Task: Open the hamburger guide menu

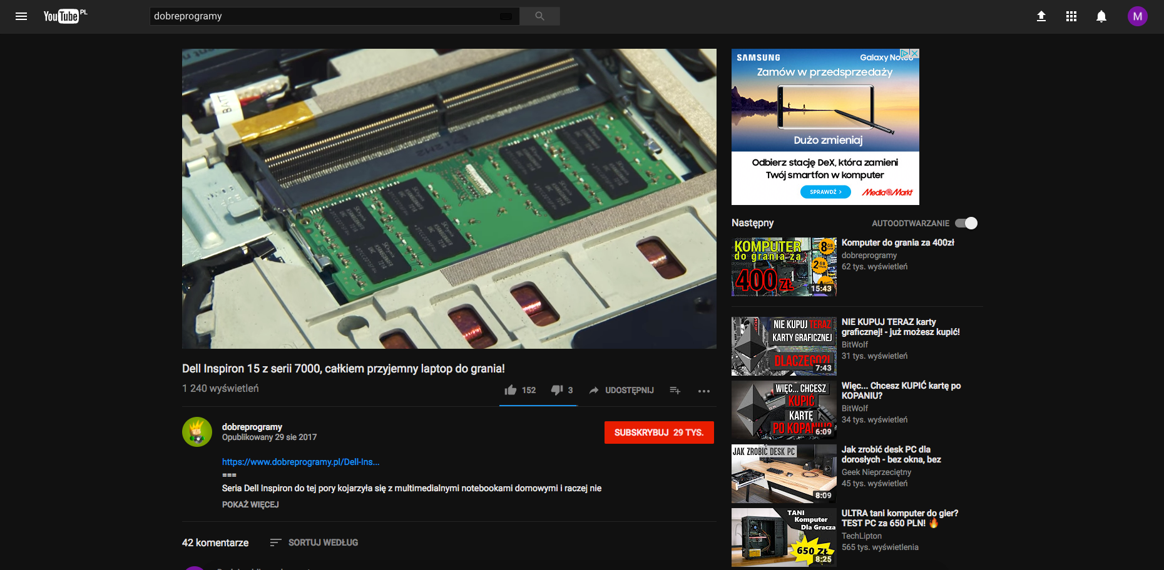Action: (x=21, y=16)
